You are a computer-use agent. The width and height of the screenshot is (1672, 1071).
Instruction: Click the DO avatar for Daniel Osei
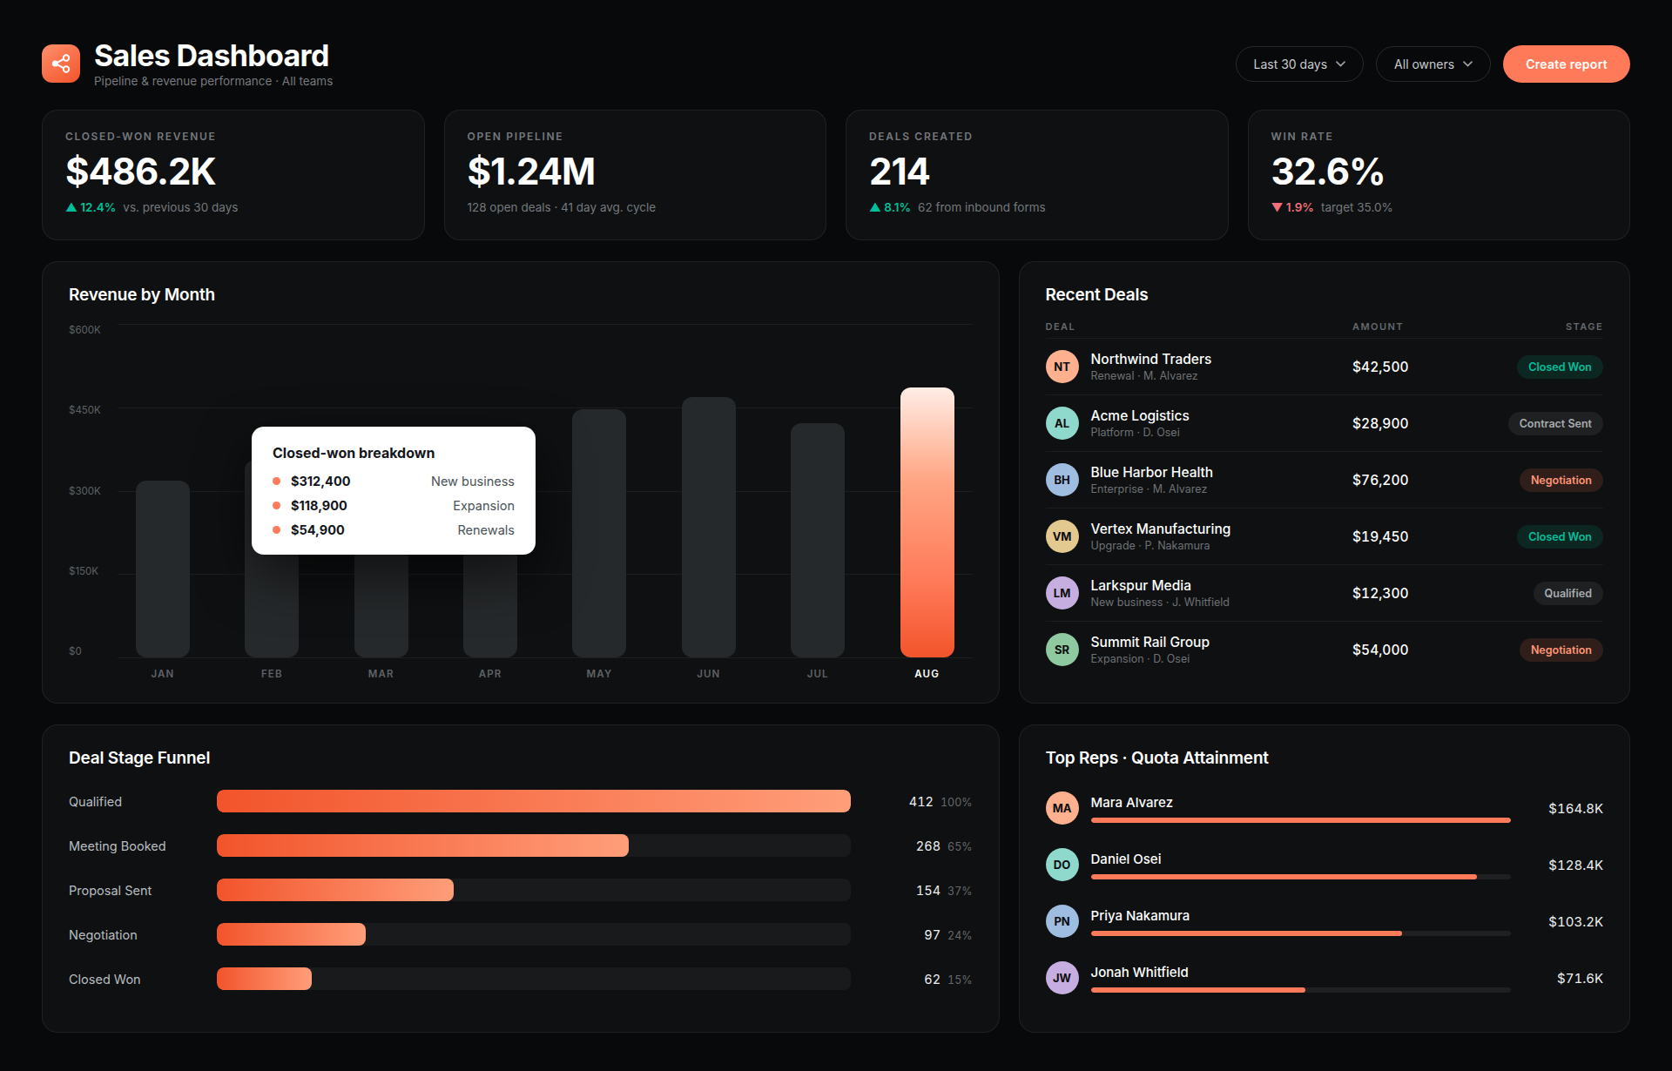pos(1062,865)
